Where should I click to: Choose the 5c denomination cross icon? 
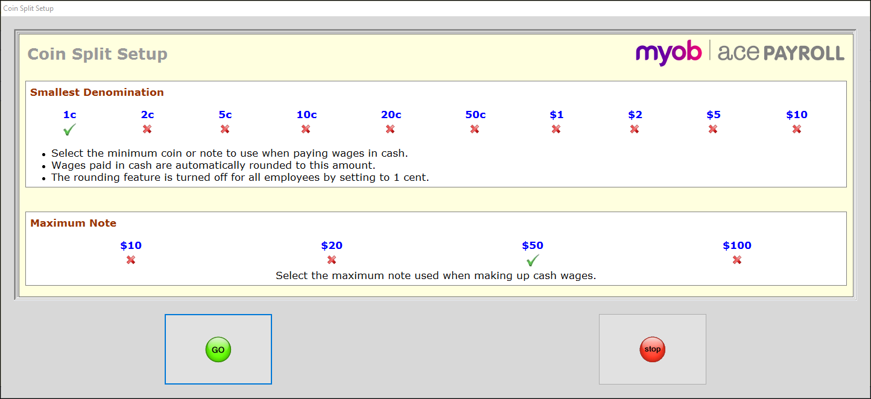[225, 129]
